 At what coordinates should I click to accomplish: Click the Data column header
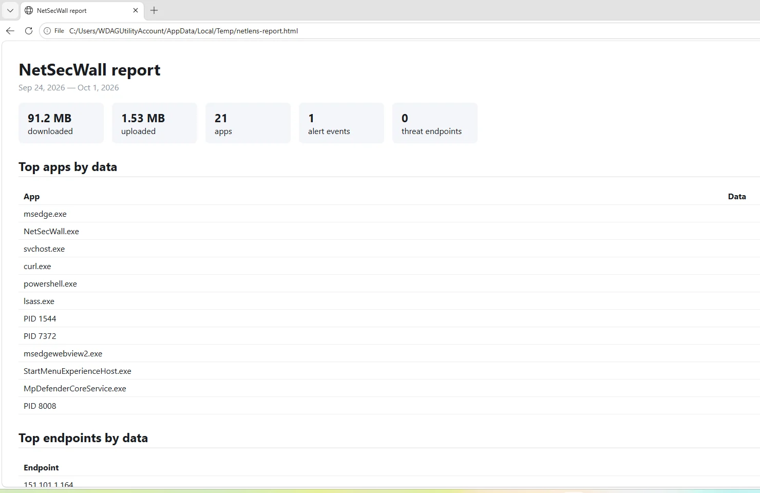click(737, 197)
